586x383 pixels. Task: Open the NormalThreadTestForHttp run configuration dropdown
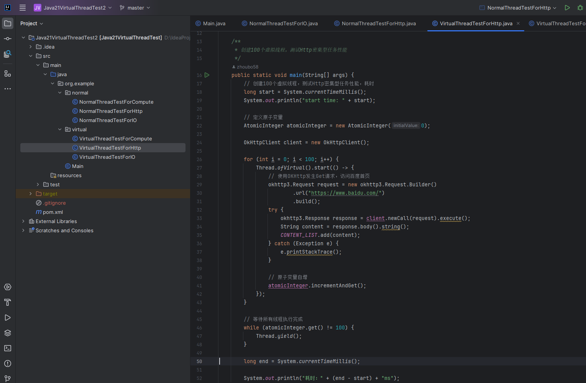tap(518, 8)
